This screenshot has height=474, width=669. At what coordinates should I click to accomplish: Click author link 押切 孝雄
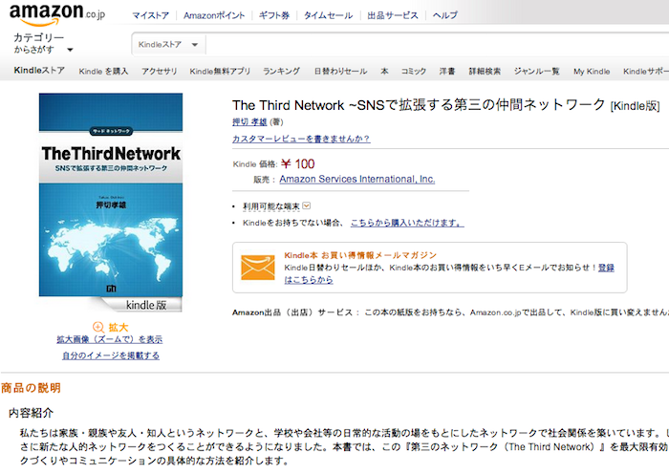point(249,122)
